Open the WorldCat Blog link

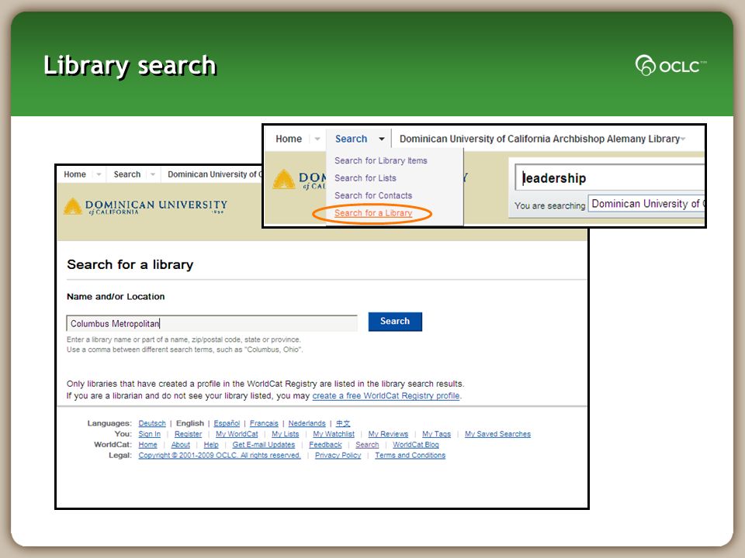(x=416, y=445)
